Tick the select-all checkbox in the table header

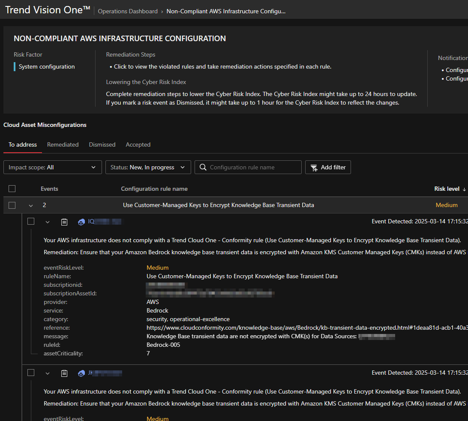tap(12, 189)
